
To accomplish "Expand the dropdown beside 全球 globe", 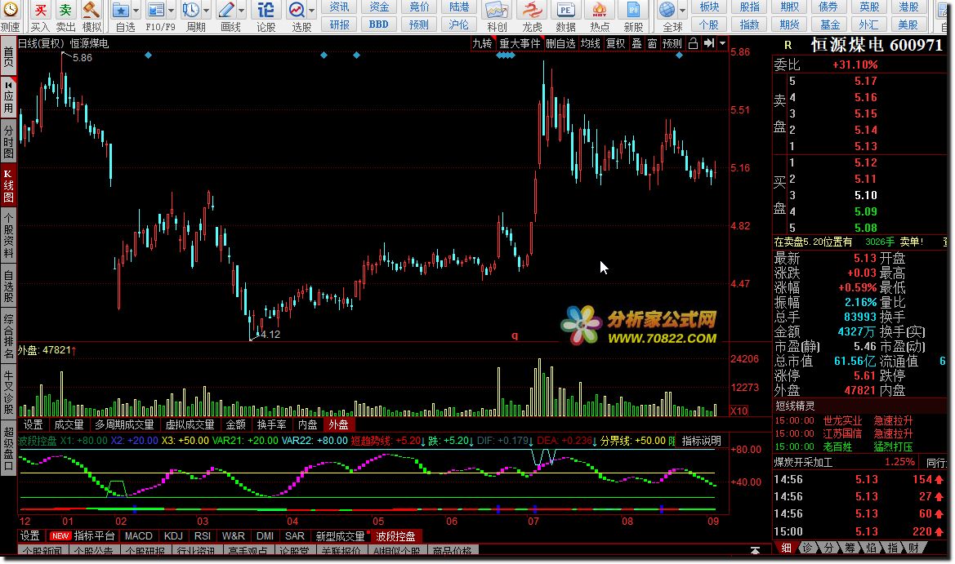I will point(683,11).
